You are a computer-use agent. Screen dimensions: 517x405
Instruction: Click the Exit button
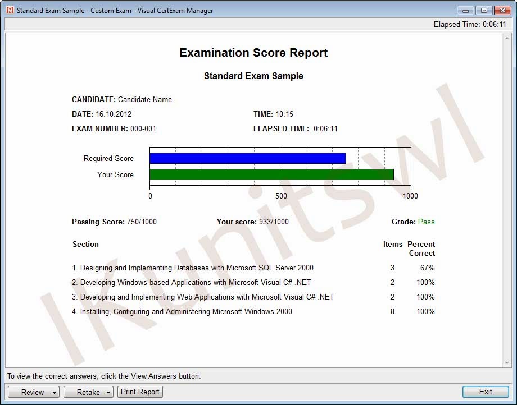click(485, 392)
